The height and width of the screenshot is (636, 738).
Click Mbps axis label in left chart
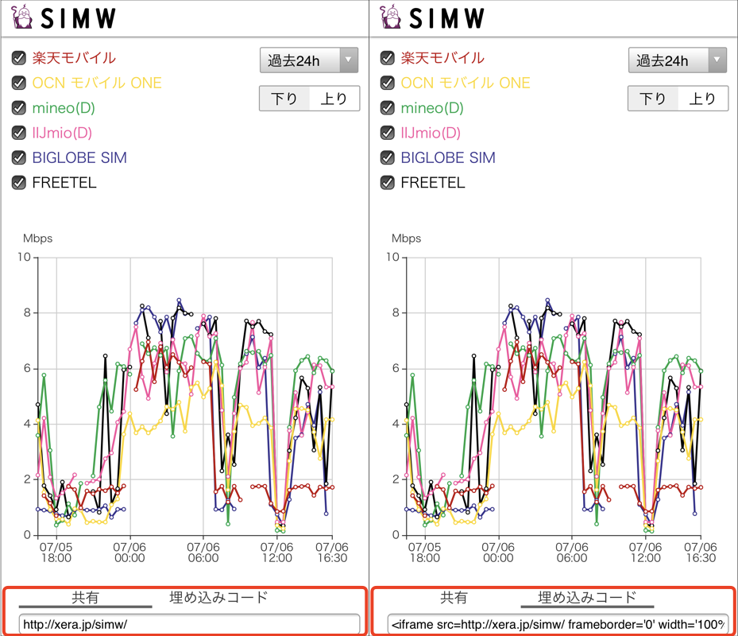[x=37, y=238]
